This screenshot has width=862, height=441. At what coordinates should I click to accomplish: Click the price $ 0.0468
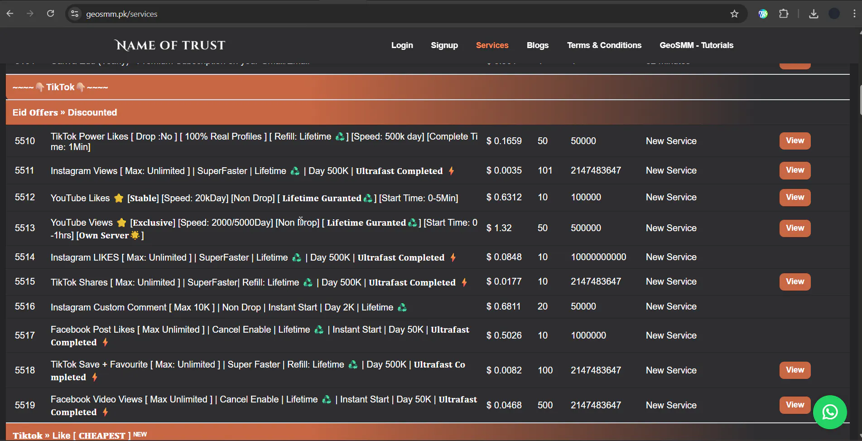504,405
